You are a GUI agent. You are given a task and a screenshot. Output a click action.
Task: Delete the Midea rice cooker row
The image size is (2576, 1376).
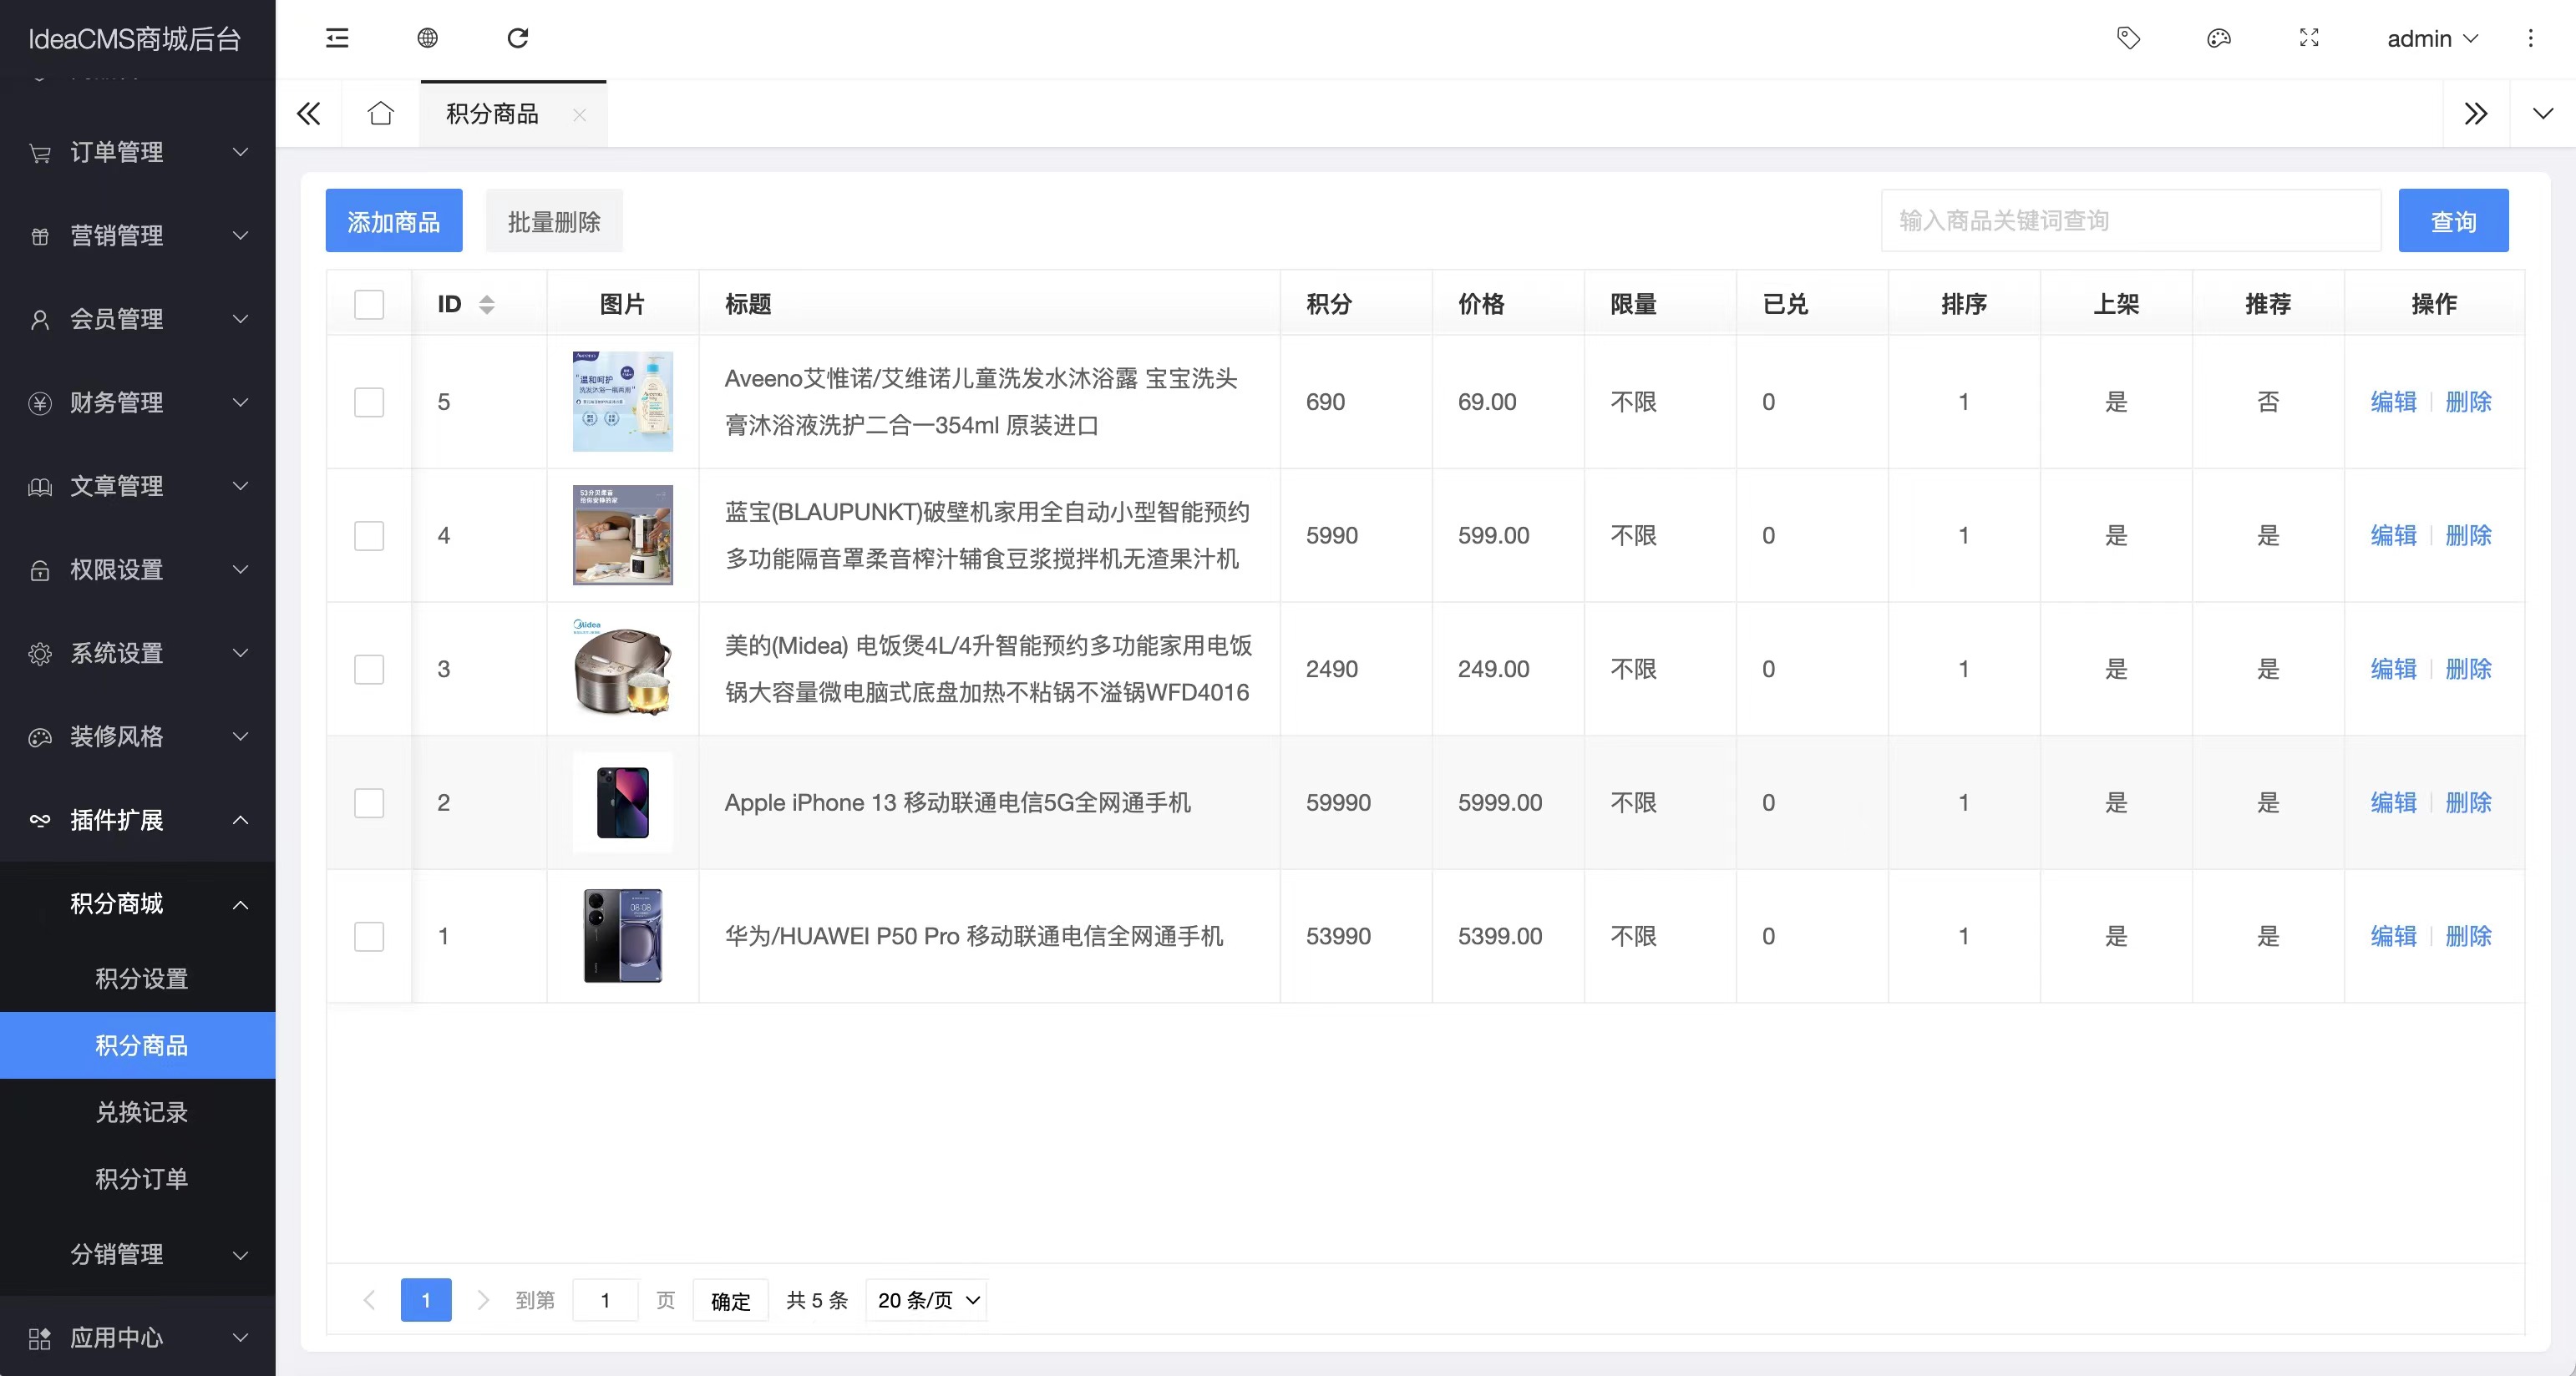point(2468,669)
